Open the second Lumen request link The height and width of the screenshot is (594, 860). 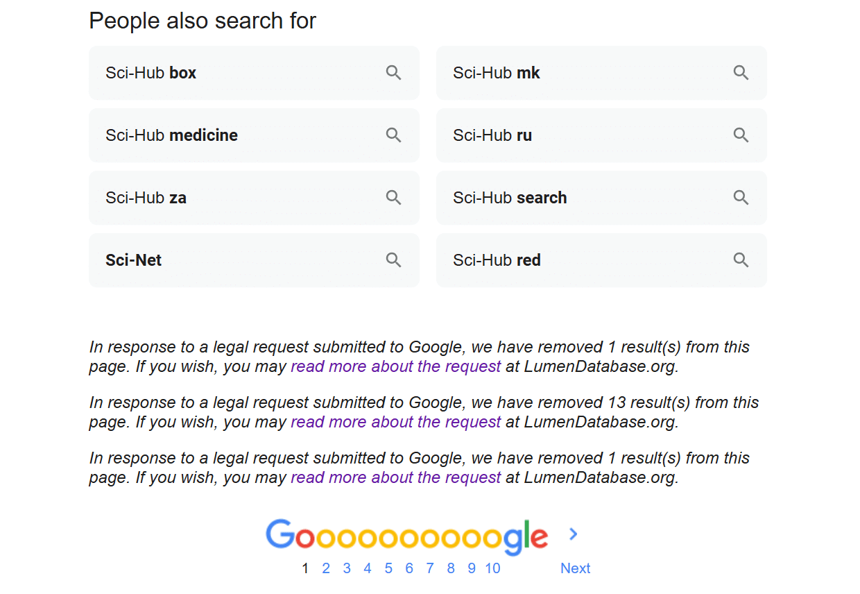395,422
